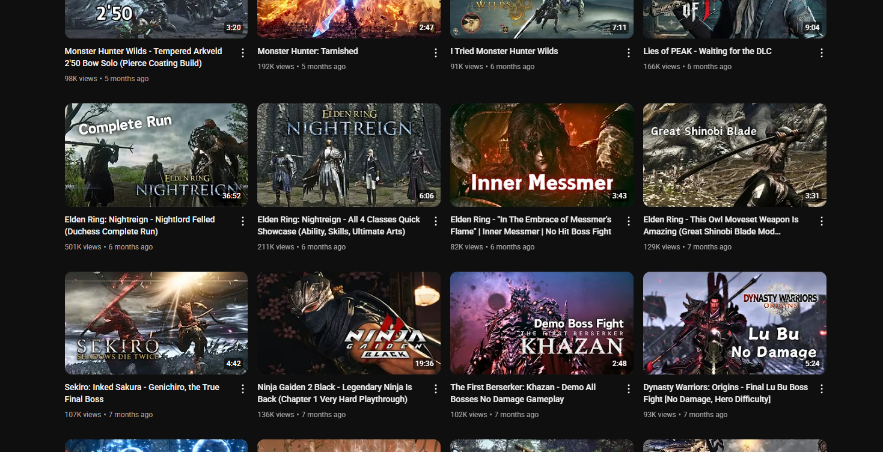Screen dimensions: 883x452
Task: Open Khazan Demo All Bosses No Damage title
Action: tap(523, 393)
